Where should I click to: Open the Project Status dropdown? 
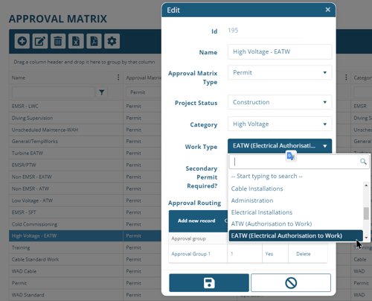[x=280, y=102]
